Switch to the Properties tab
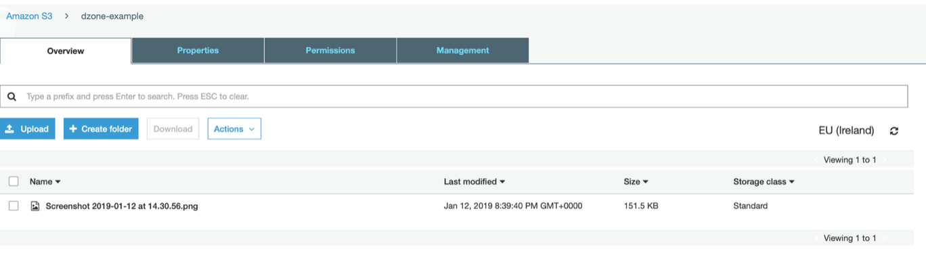The image size is (926, 272). [x=198, y=51]
